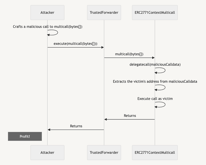Viewport: 206px width, 165px height.
Task: Click the dark Profit! note
Action: [25, 136]
